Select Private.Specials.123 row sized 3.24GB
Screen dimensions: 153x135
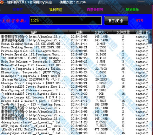[74, 54]
